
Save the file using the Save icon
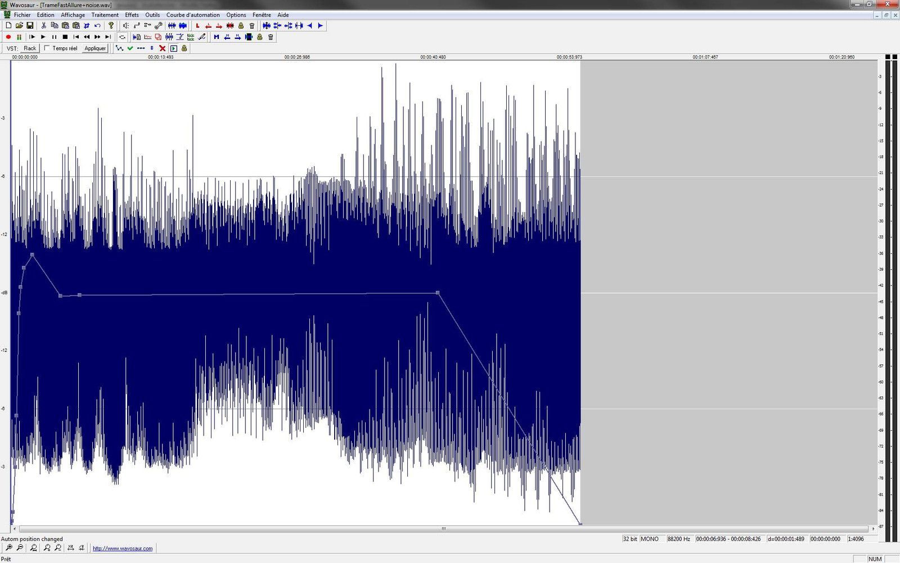[29, 25]
